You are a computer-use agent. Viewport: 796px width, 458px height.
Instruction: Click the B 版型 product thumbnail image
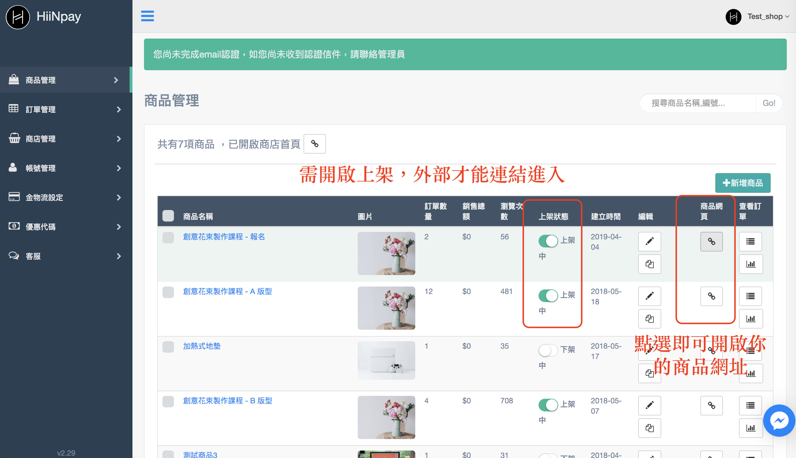[386, 417]
